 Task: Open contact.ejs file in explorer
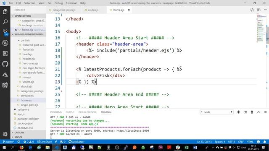click(27, 96)
